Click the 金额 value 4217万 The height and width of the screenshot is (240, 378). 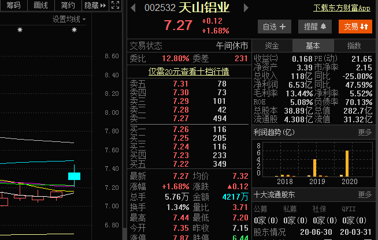point(235,197)
